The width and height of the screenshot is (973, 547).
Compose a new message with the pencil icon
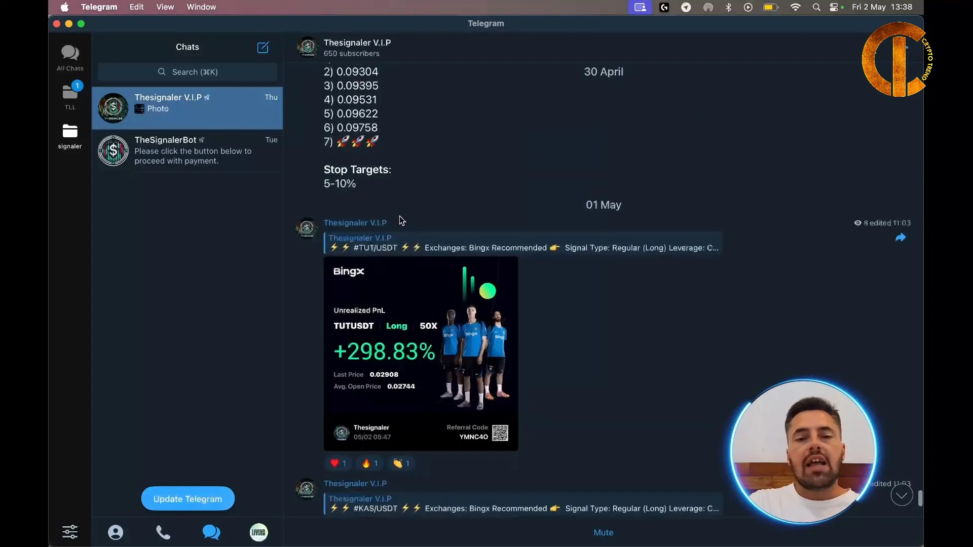click(263, 47)
